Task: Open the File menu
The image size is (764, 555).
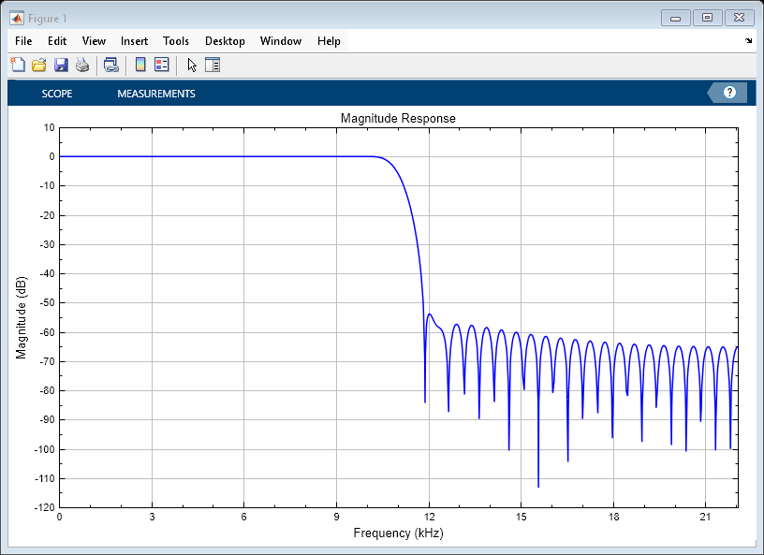Action: point(23,41)
